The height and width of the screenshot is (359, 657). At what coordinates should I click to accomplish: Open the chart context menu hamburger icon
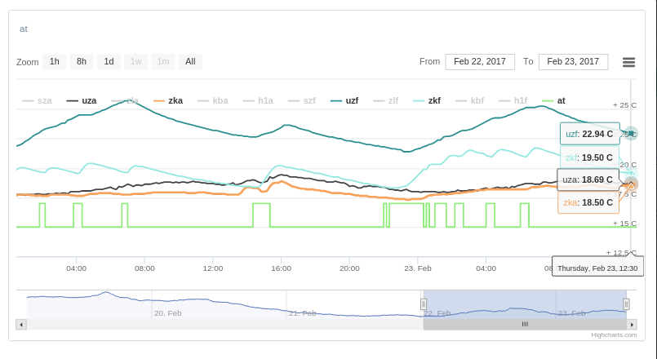[628, 62]
